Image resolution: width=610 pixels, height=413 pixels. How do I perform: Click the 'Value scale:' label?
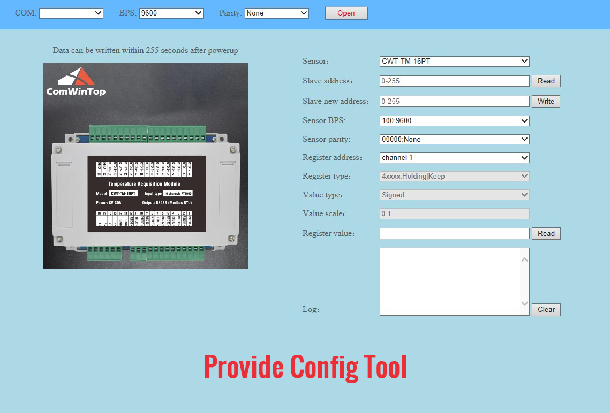pos(324,213)
